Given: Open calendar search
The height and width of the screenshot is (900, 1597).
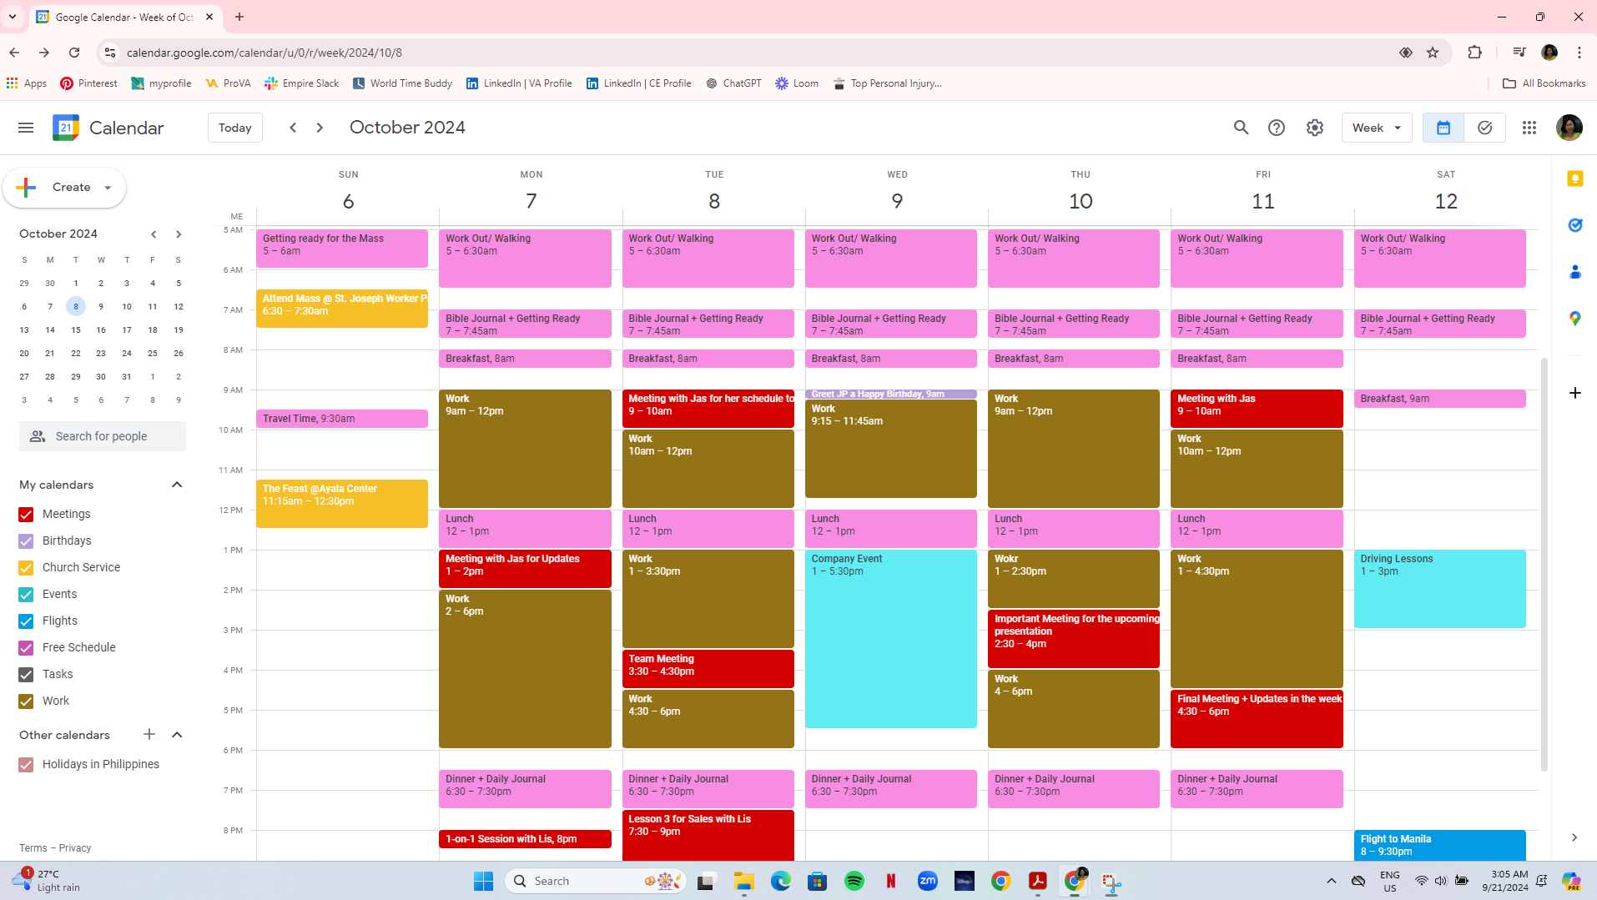Looking at the screenshot, I should coord(1241,128).
